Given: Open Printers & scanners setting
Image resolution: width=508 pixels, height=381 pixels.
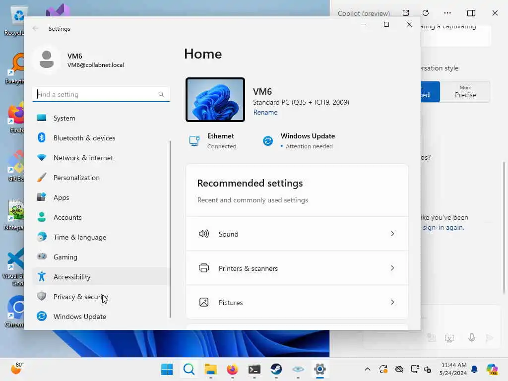Looking at the screenshot, I should pyautogui.click(x=297, y=268).
